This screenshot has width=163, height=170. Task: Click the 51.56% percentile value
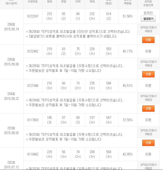click(128, 16)
